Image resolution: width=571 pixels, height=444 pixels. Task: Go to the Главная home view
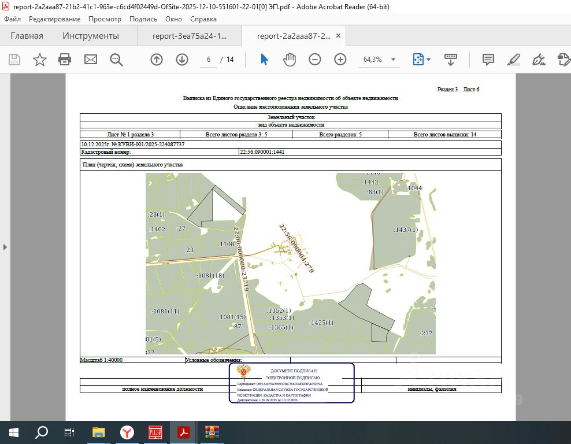[x=27, y=36]
